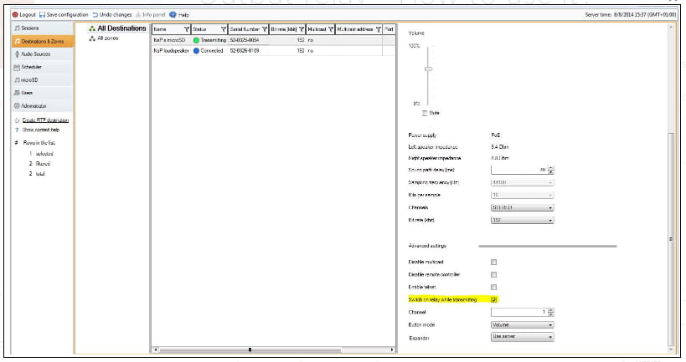Toggle the Mute checkbox
Image resolution: width=686 pixels, height=362 pixels.
425,113
